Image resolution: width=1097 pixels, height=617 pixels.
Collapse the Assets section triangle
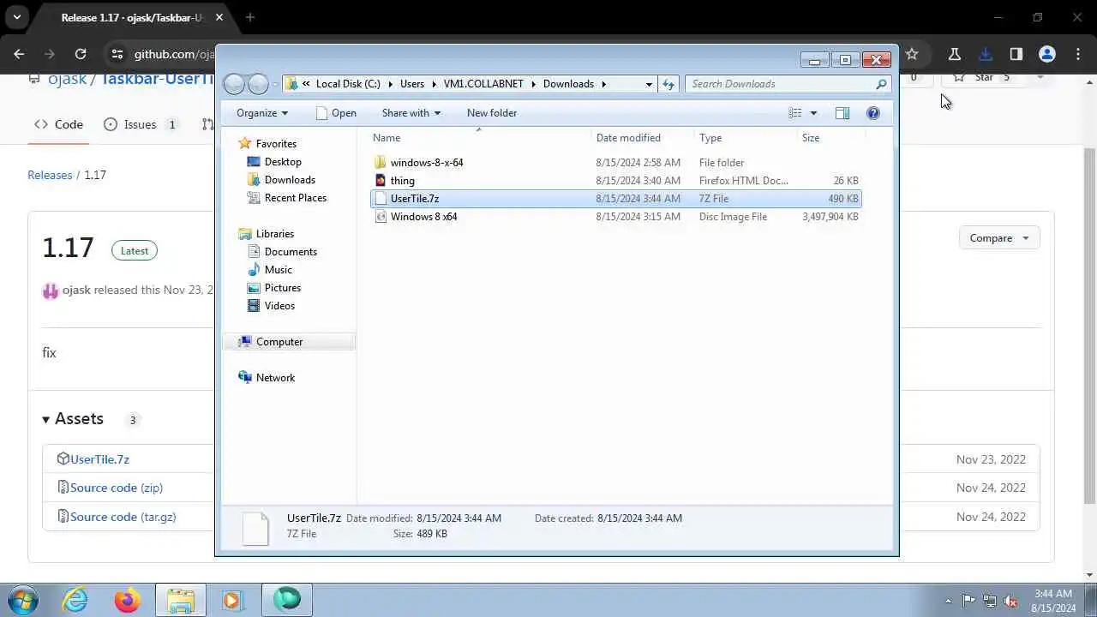[x=46, y=419]
